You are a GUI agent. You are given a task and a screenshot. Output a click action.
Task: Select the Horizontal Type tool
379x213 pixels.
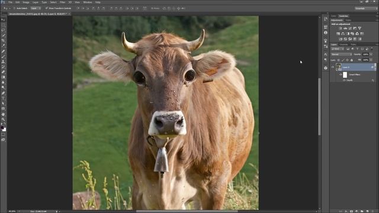pyautogui.click(x=3, y=98)
